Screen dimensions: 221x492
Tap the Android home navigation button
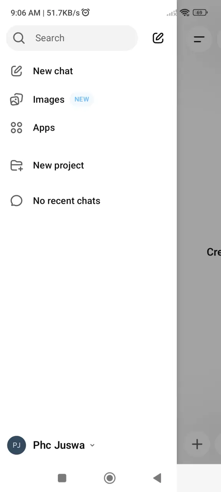[110, 478]
